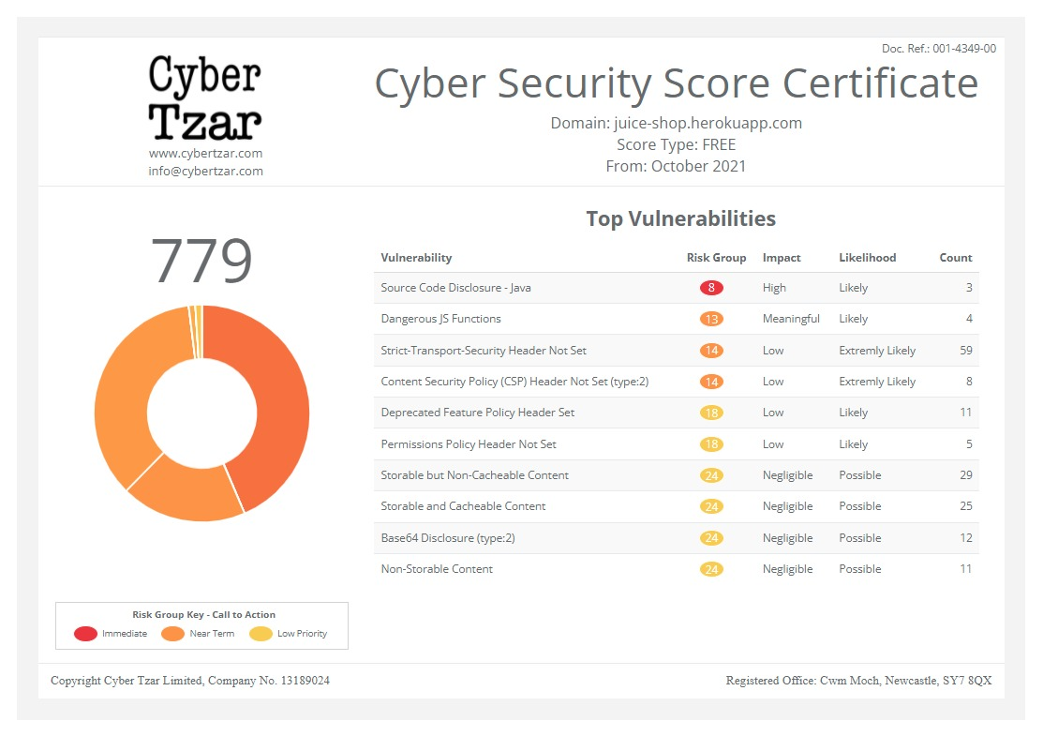Click risk badge 18 for Permissions Policy Header
Viewport: 1043px width, 736px height.
(x=711, y=443)
